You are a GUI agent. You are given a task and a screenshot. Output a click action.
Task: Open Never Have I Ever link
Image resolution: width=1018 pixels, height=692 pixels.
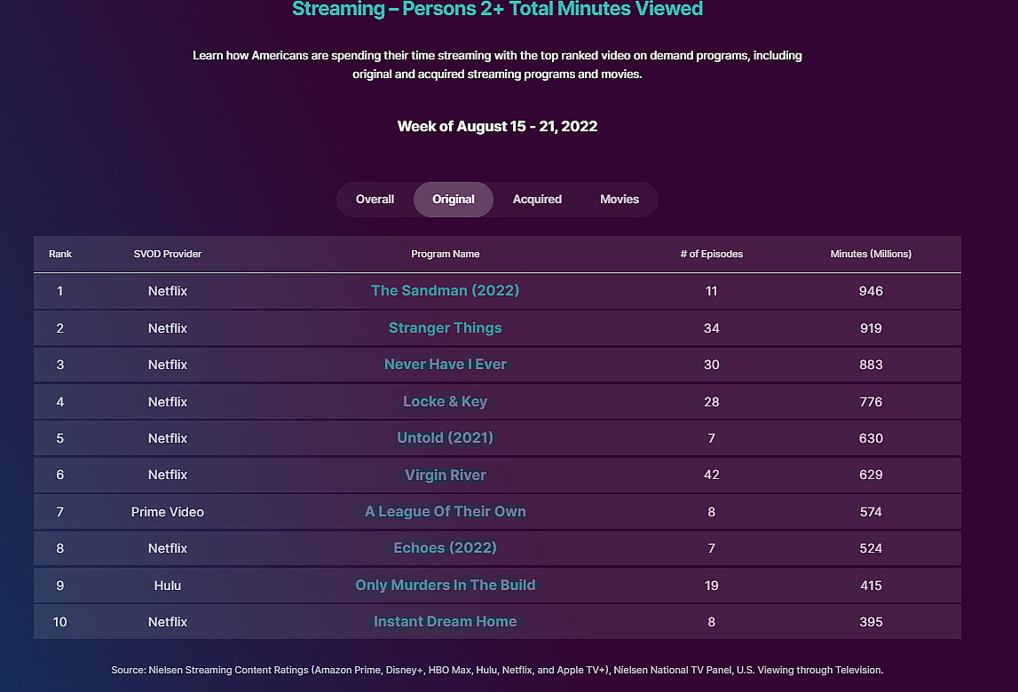(445, 365)
